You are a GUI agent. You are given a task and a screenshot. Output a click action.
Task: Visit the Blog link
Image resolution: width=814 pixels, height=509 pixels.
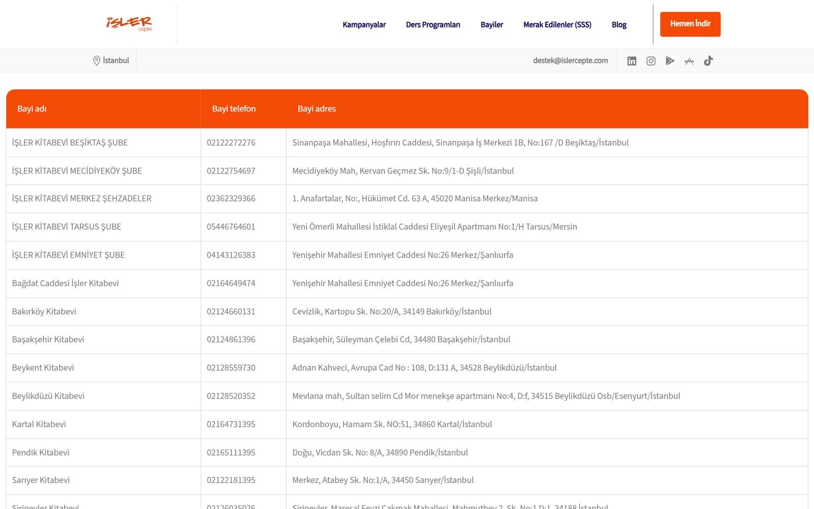pos(619,24)
